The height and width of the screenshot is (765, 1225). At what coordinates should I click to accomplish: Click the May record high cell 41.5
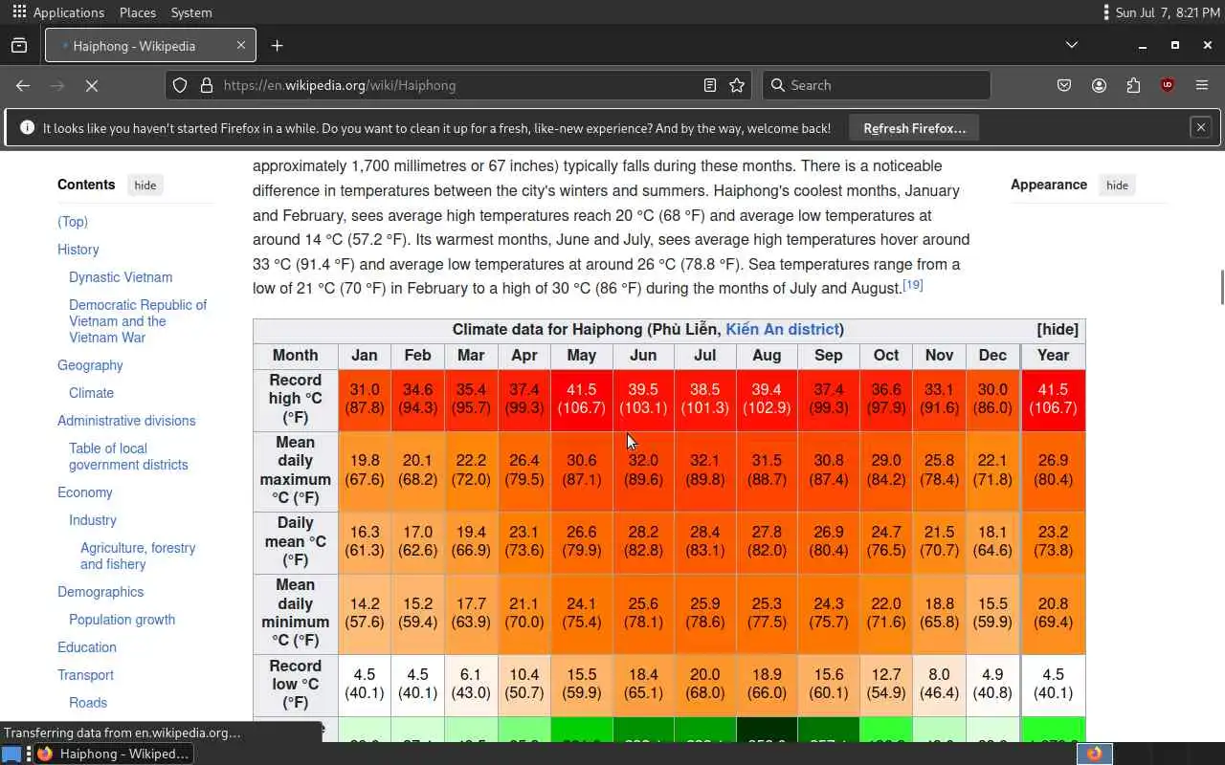[x=582, y=399]
